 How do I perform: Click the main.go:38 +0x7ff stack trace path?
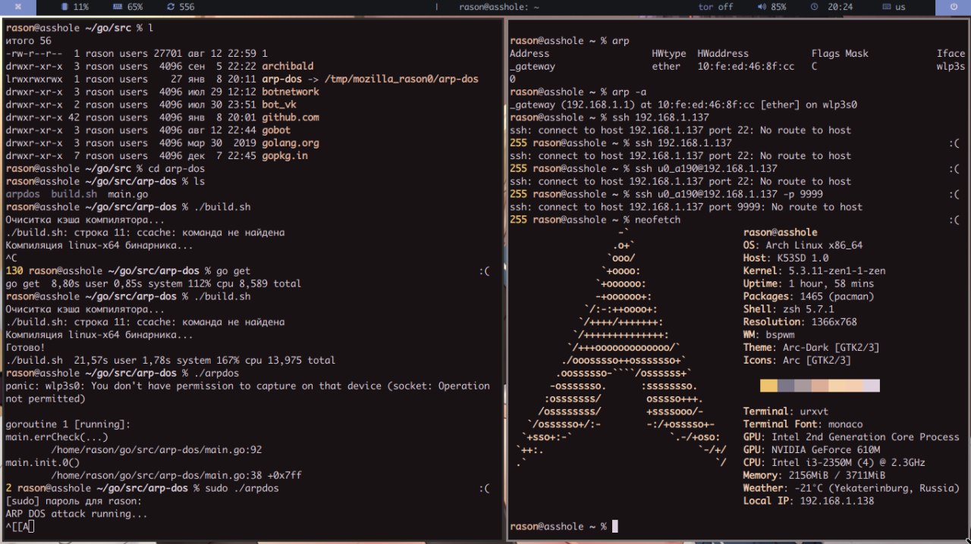coord(176,475)
